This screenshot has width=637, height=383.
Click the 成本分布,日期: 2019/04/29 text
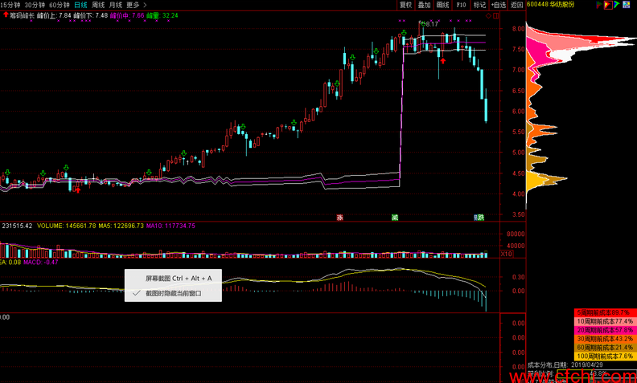coord(565,366)
